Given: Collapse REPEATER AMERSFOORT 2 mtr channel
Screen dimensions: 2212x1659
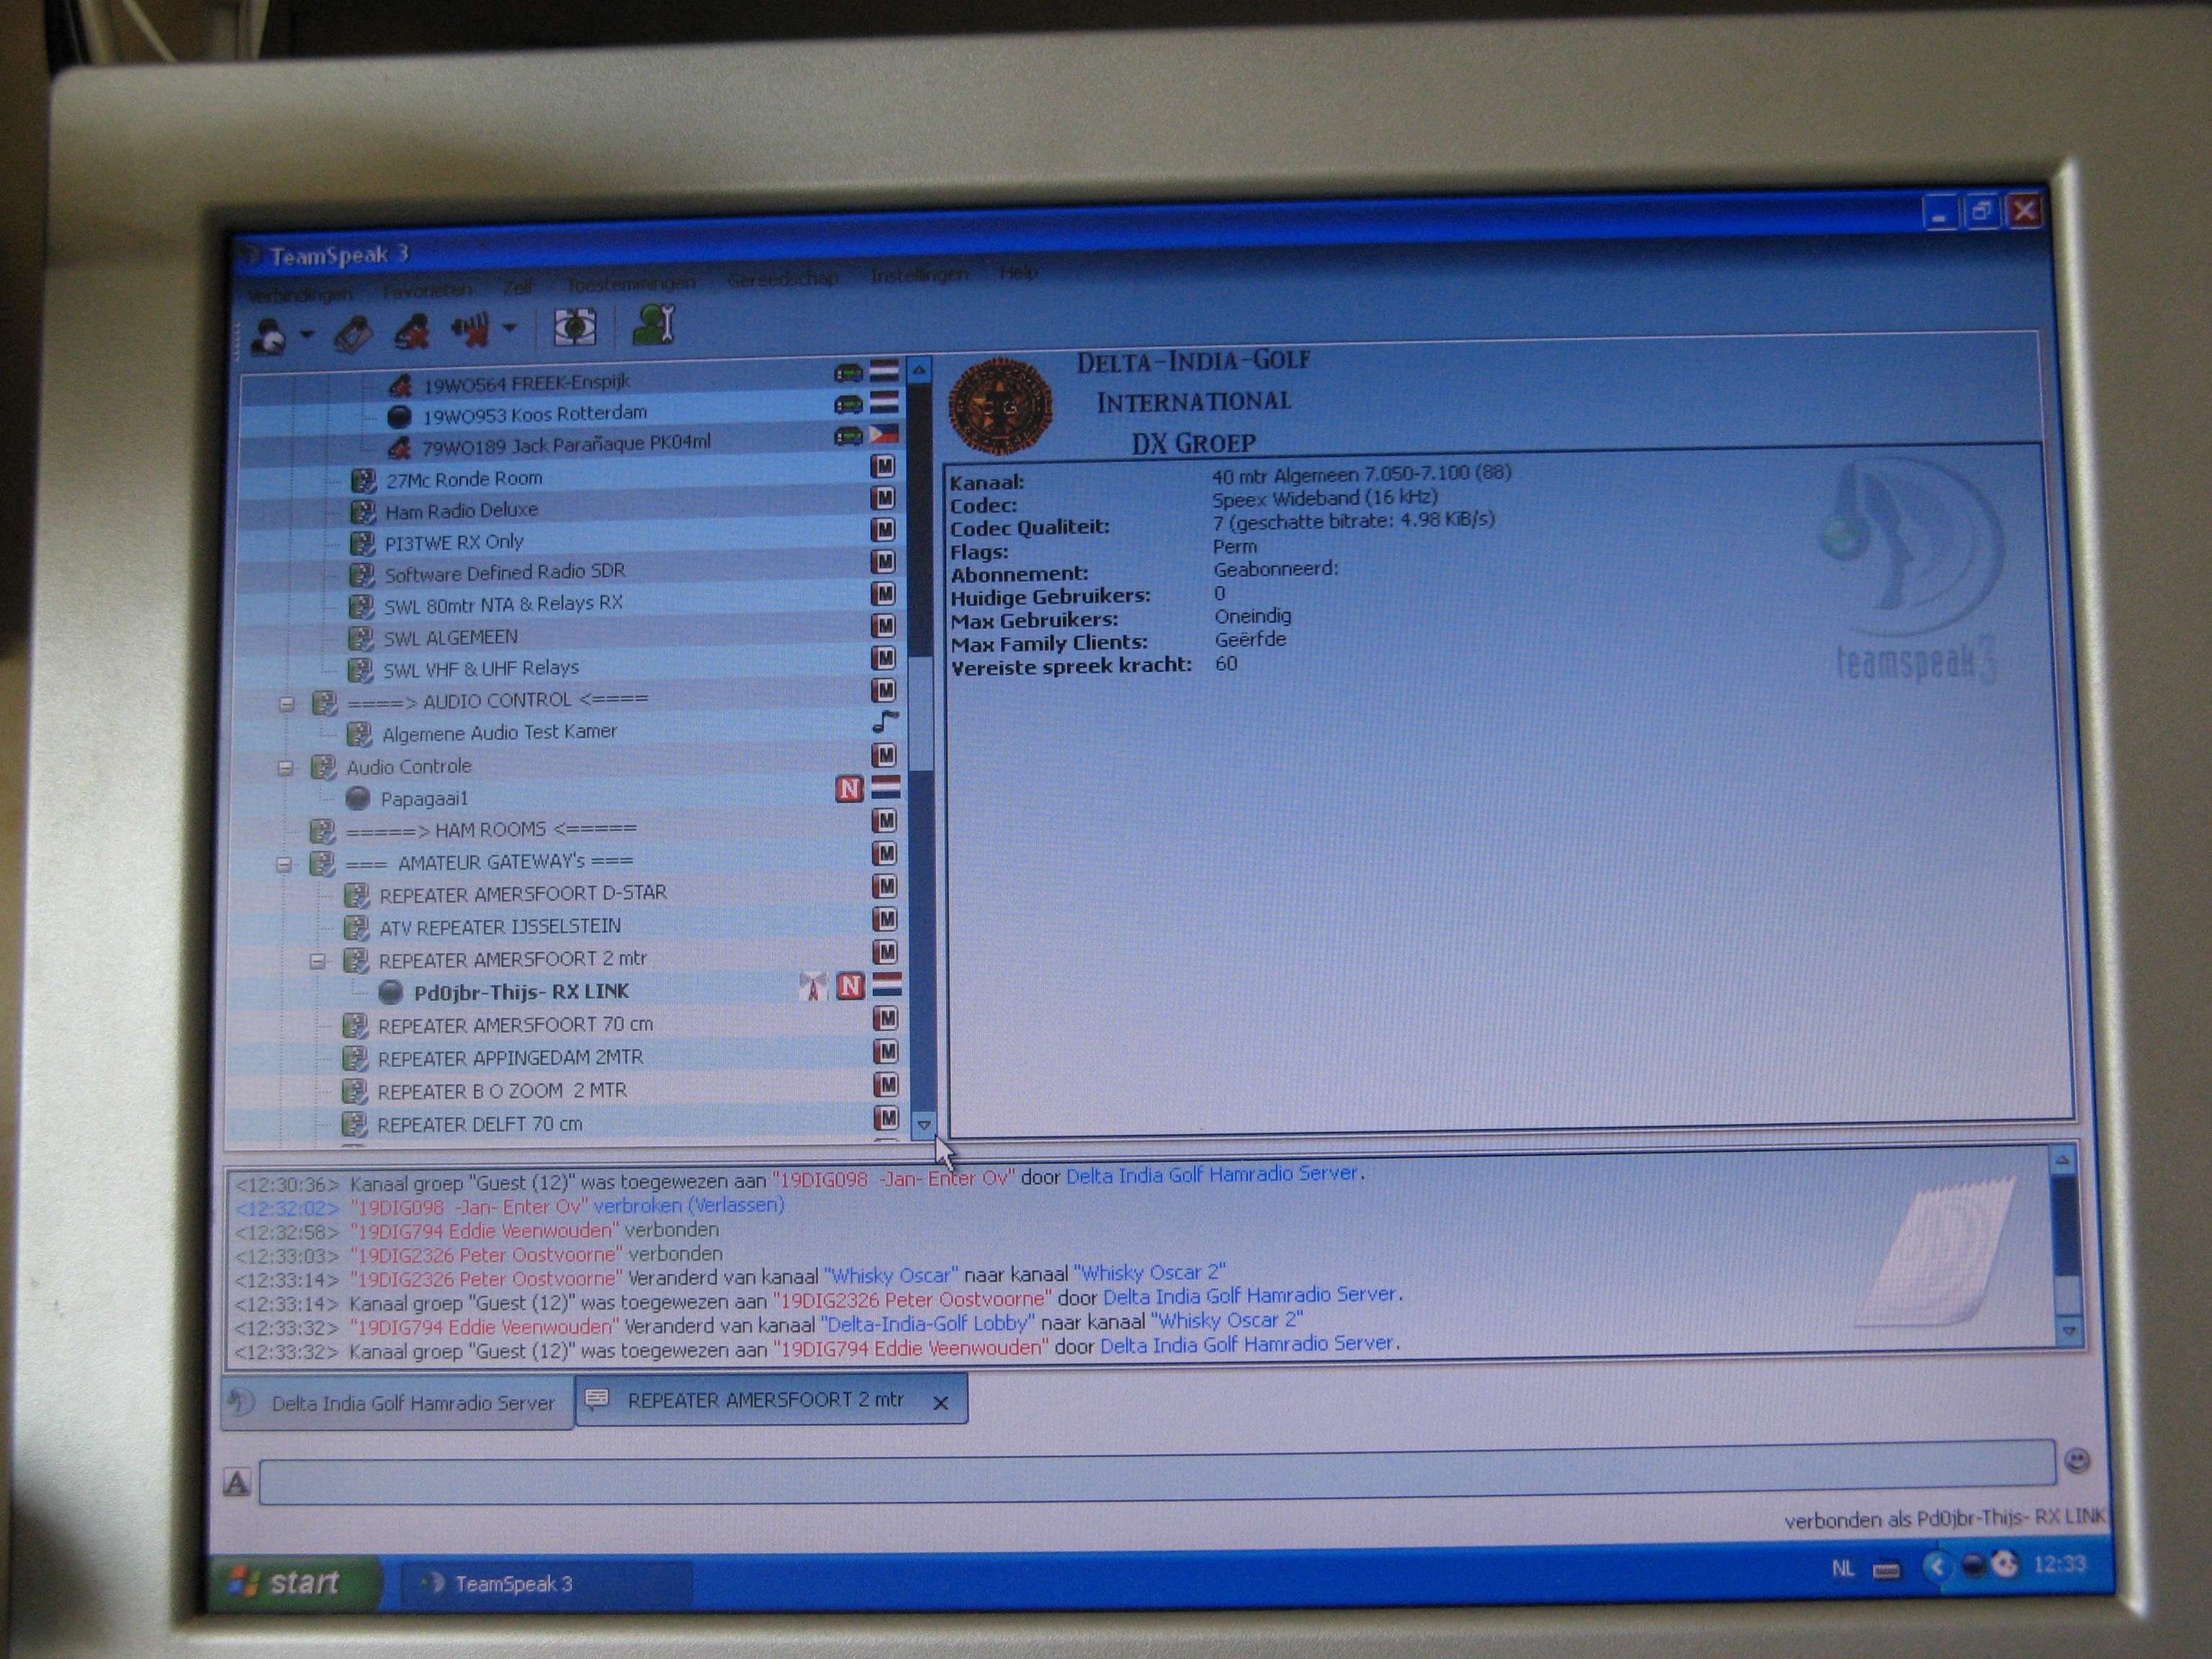Looking at the screenshot, I should 317,962.
